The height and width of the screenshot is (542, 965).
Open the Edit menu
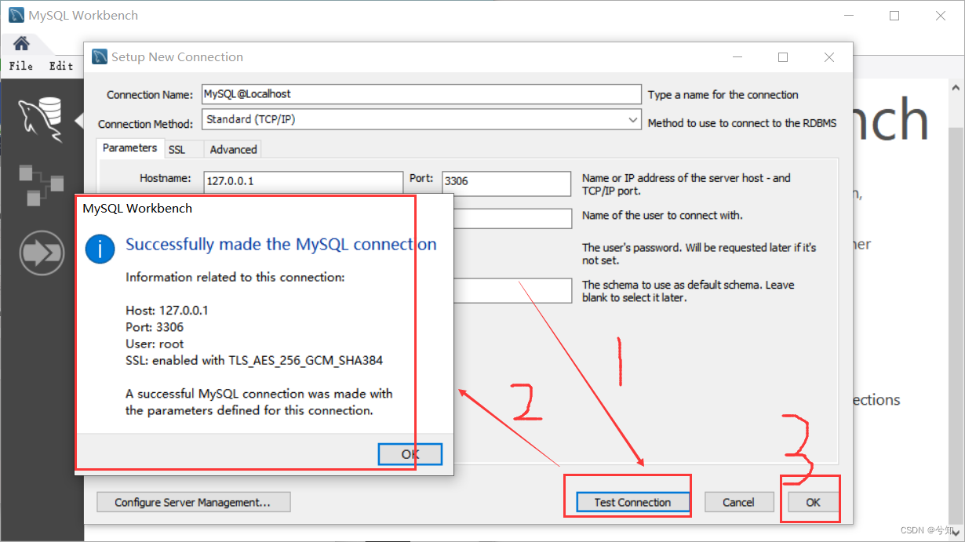point(61,66)
